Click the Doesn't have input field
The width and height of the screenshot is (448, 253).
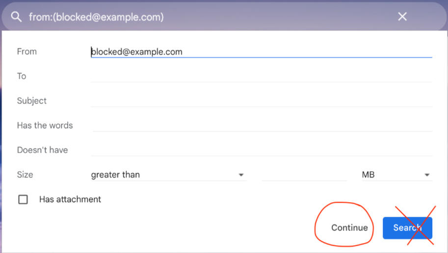pyautogui.click(x=260, y=150)
